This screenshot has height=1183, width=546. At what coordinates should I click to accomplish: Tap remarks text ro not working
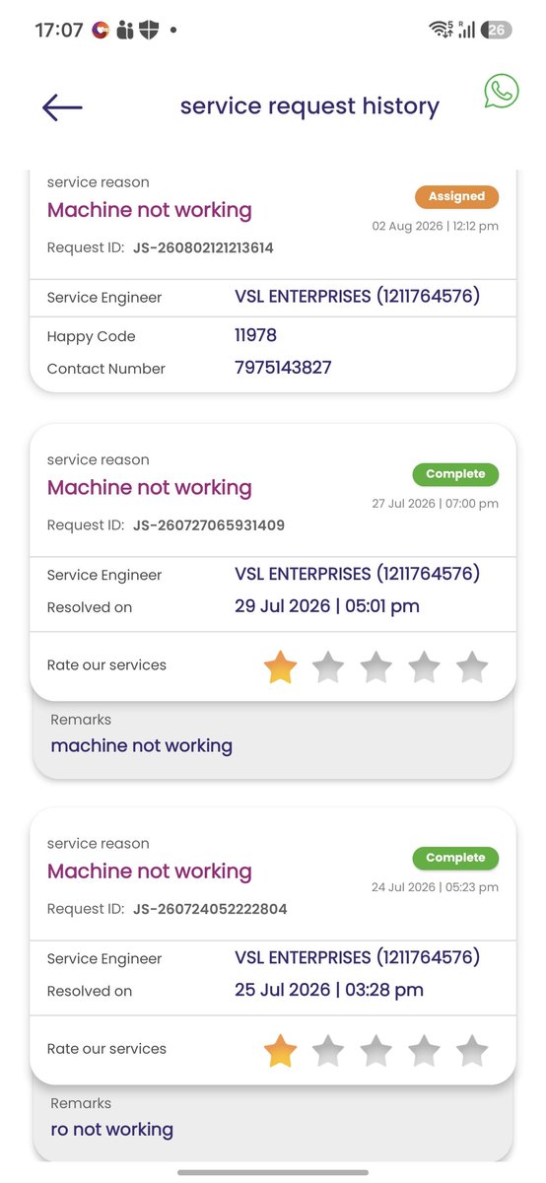(x=111, y=1130)
